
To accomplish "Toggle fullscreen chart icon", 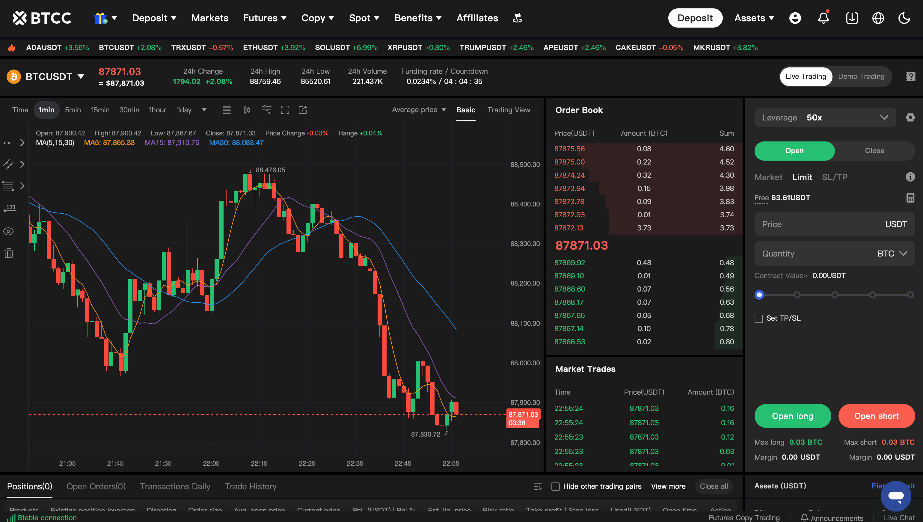I will [285, 110].
